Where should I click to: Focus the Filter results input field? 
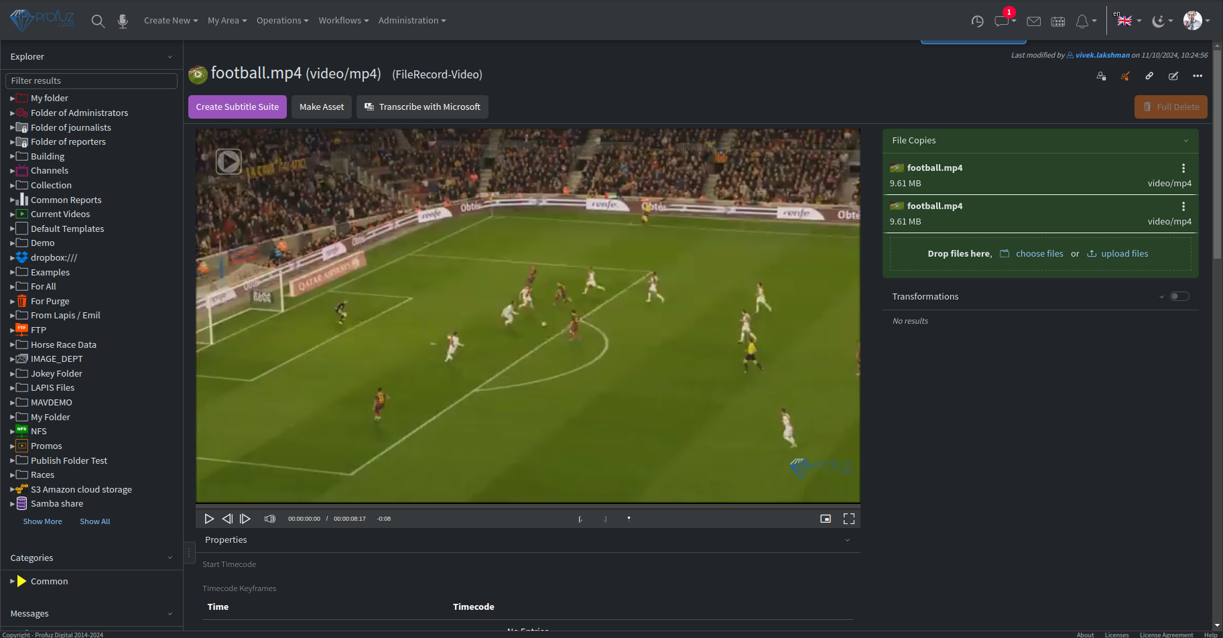91,81
